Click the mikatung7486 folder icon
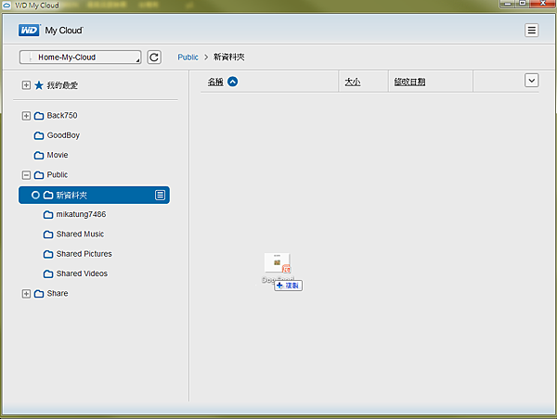The image size is (557, 419). pyautogui.click(x=48, y=215)
